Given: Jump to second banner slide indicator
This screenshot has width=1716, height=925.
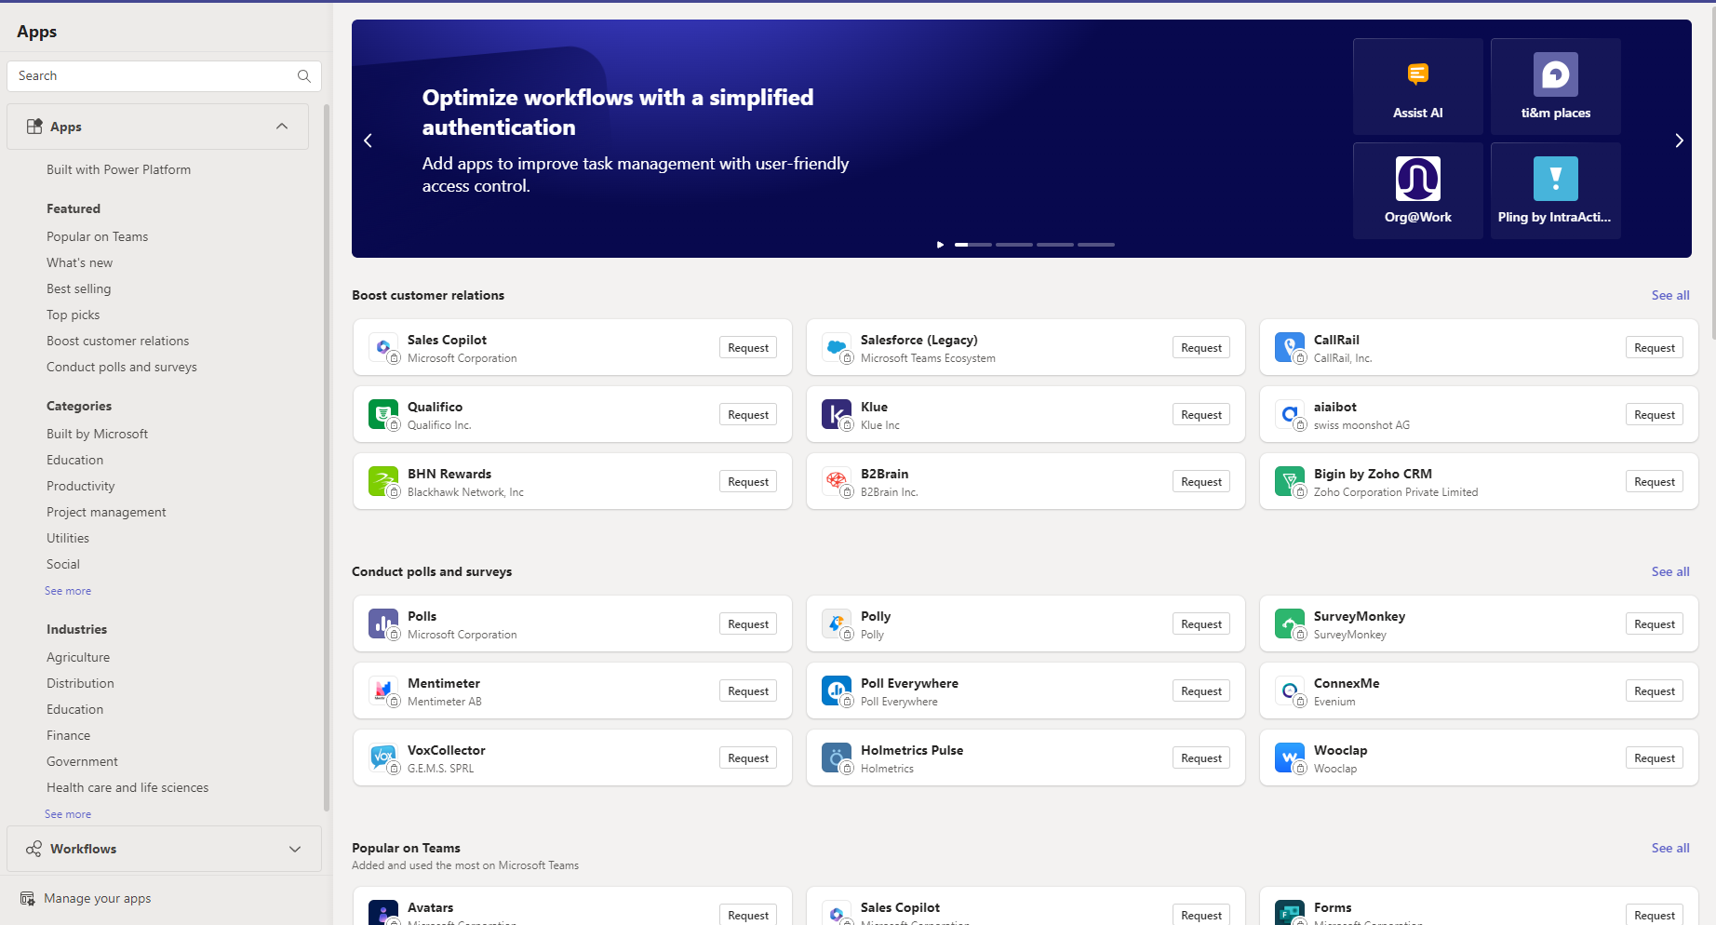Looking at the screenshot, I should pos(1014,245).
